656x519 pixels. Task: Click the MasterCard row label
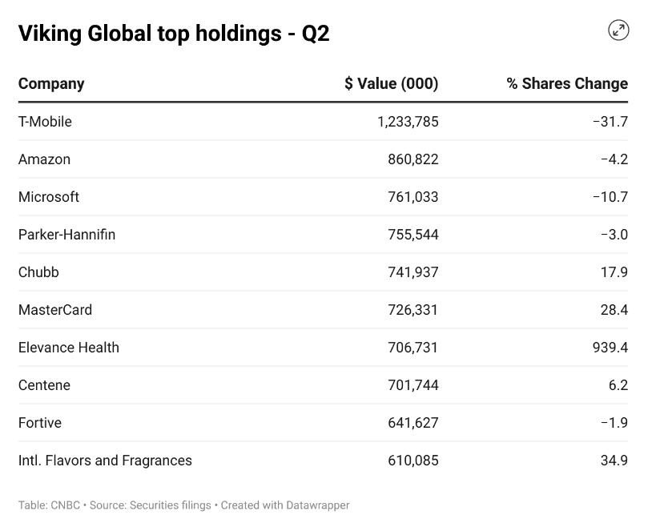pos(55,310)
